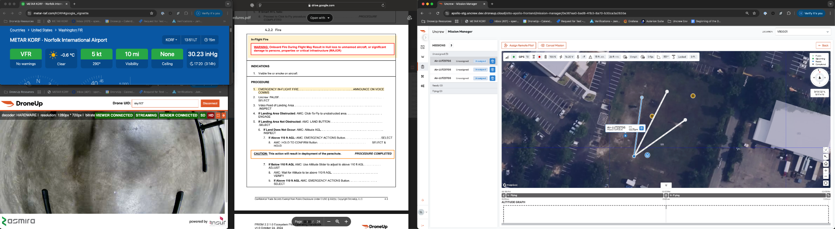Click the compass widget on the map
The height and width of the screenshot is (229, 835).
click(820, 77)
